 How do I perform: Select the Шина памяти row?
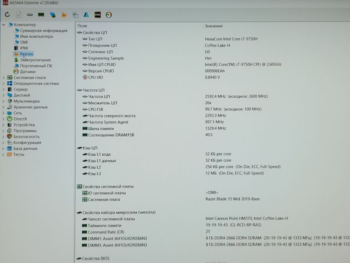click(x=213, y=128)
